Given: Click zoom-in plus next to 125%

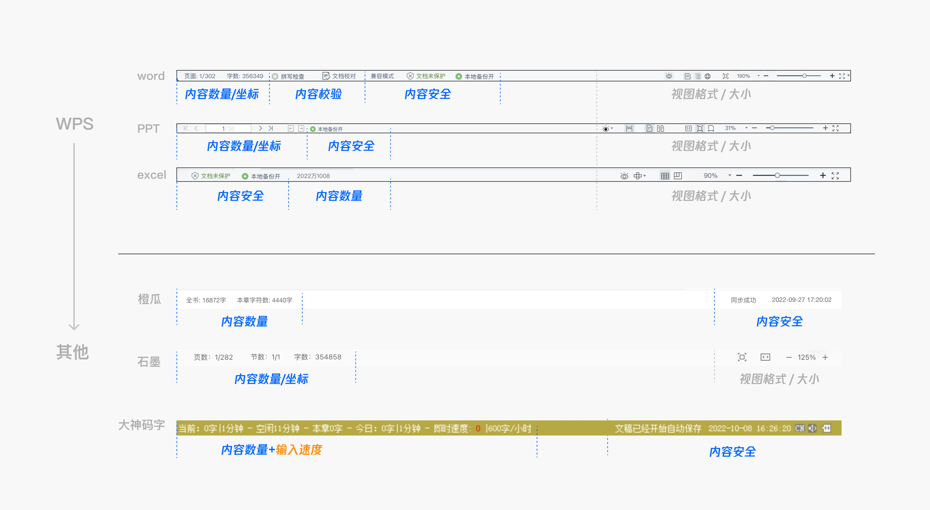Looking at the screenshot, I should 825,357.
